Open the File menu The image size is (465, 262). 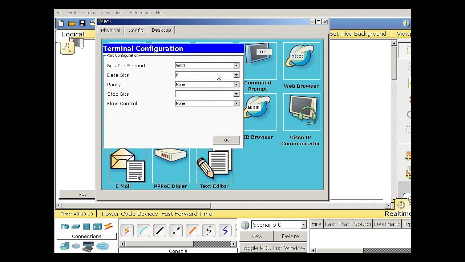60,12
